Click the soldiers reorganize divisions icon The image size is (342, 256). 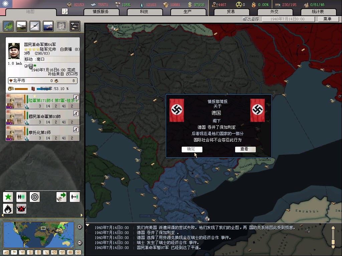[x=21, y=197]
